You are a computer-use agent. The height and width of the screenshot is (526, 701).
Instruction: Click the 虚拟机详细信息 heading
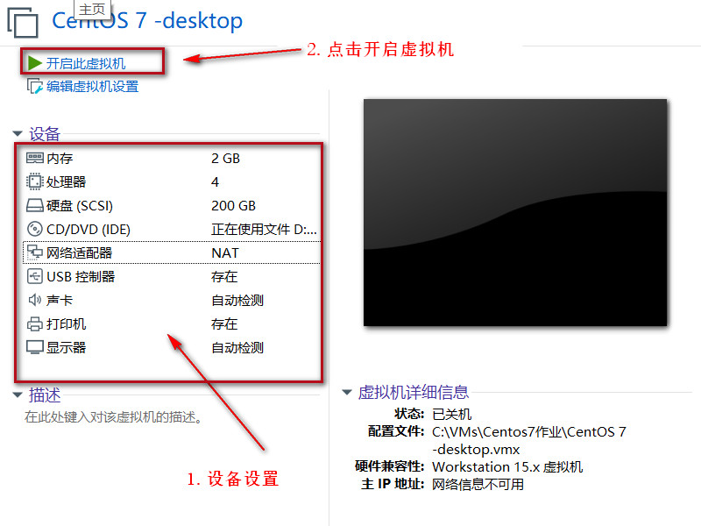(x=413, y=392)
